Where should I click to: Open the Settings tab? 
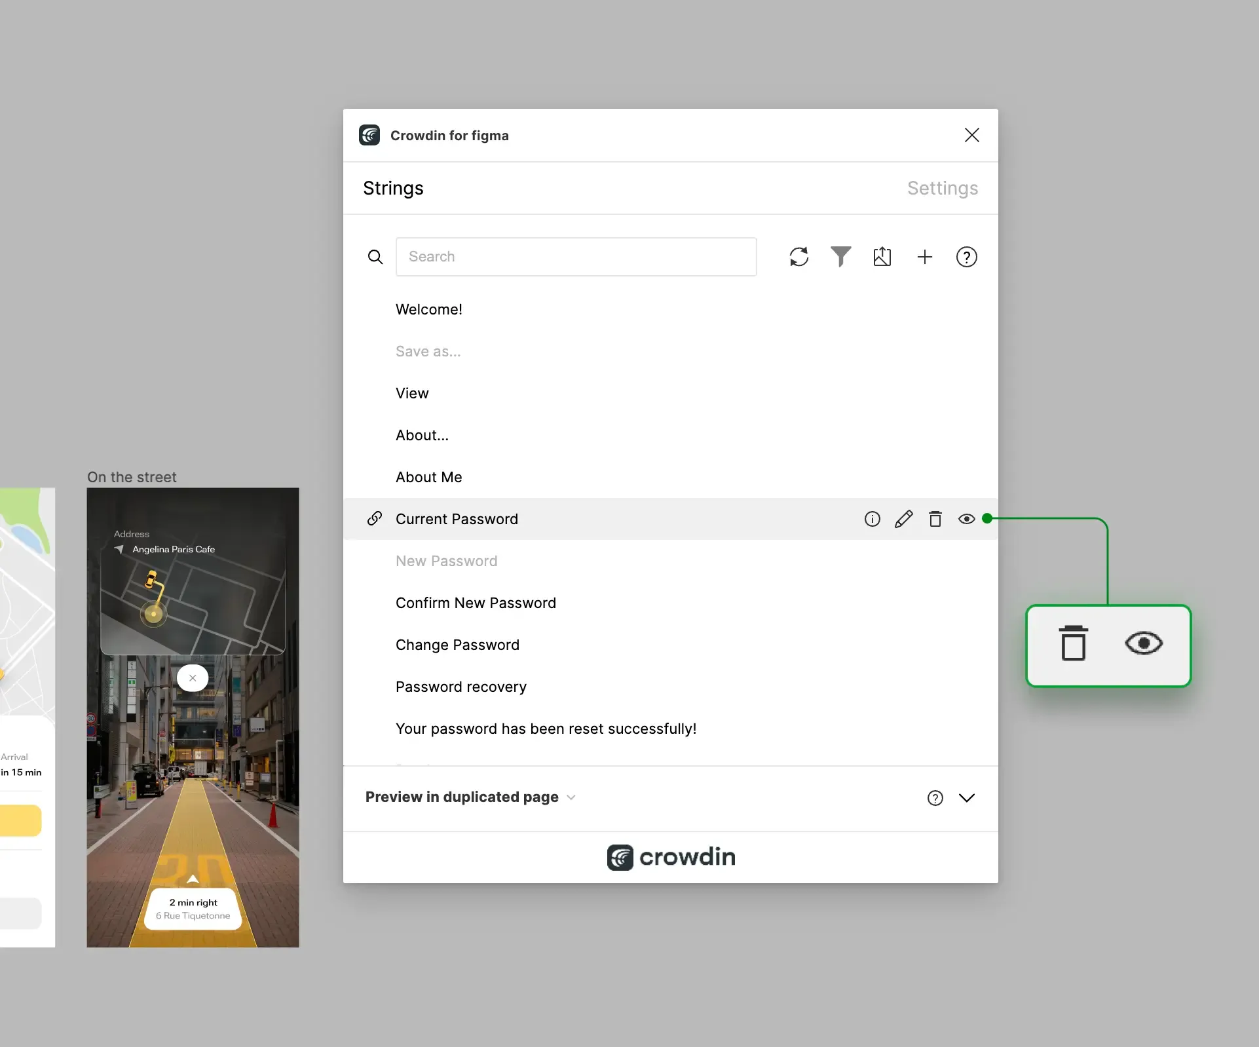pyautogui.click(x=942, y=187)
